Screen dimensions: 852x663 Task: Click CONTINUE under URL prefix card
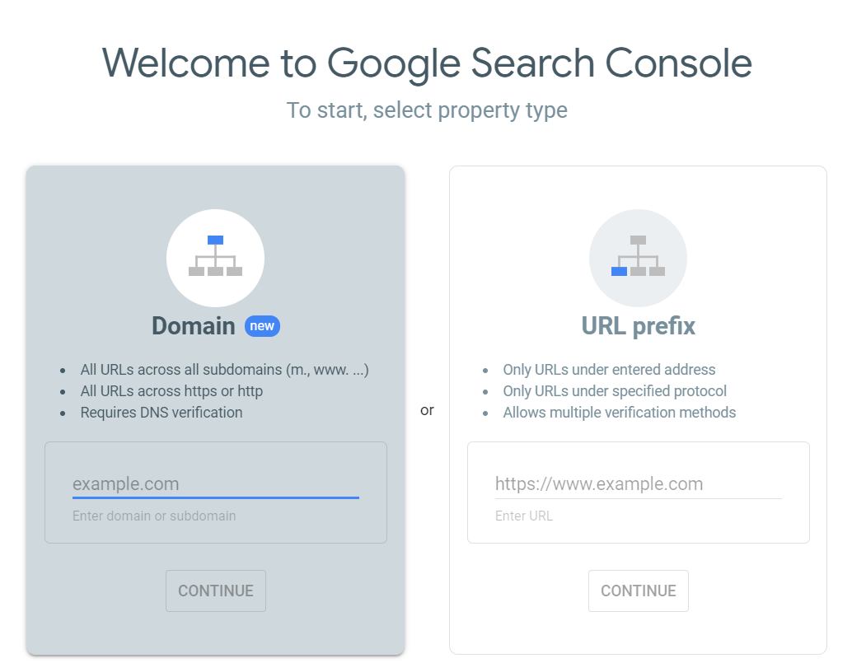[x=639, y=591]
